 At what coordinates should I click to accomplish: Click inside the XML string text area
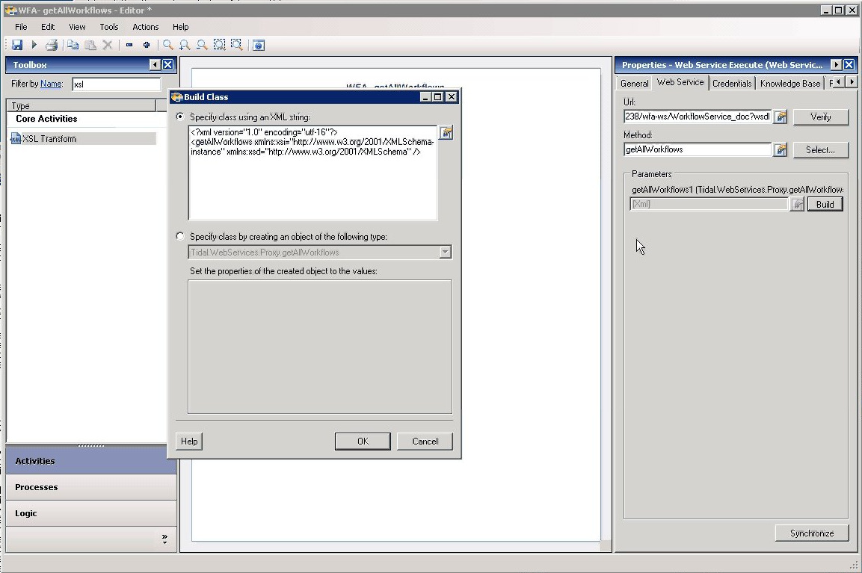pyautogui.click(x=313, y=173)
